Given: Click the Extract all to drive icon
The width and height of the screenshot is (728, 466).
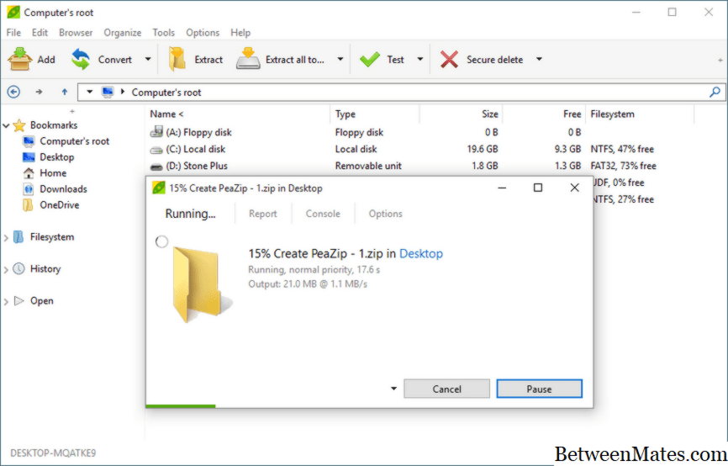Looking at the screenshot, I should 248,59.
